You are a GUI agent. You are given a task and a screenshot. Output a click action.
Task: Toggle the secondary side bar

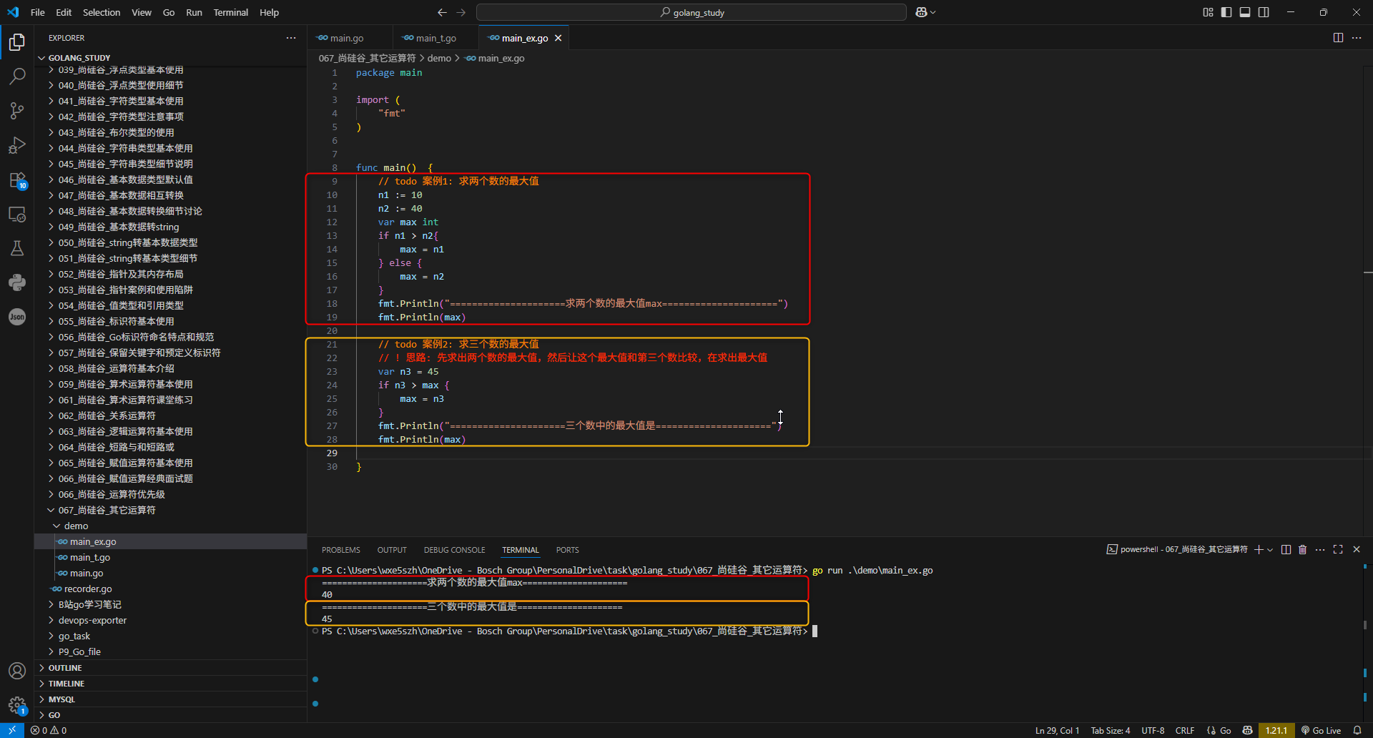(1264, 12)
